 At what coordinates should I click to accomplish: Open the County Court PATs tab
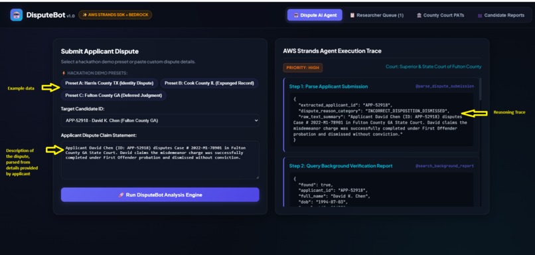pos(440,15)
